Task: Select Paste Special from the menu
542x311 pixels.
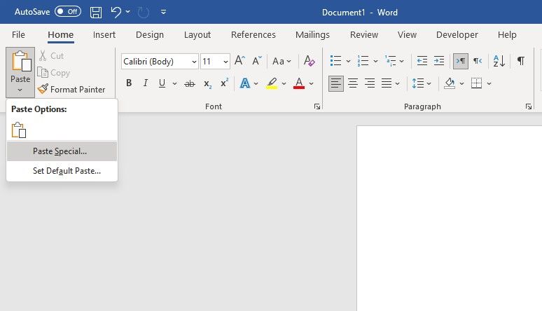Action: pos(60,151)
